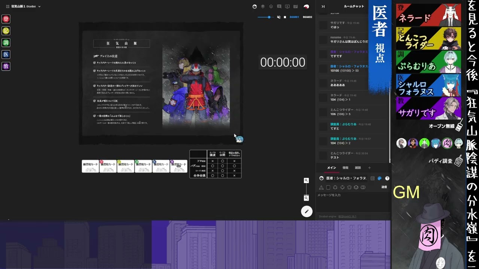This screenshot has width=479, height=269.
Task: Switch to the 雑談 chat tab
Action: pyautogui.click(x=358, y=168)
